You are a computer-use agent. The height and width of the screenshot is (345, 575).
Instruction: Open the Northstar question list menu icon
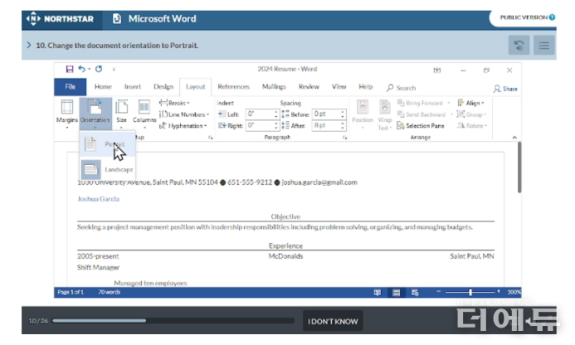[x=543, y=46]
